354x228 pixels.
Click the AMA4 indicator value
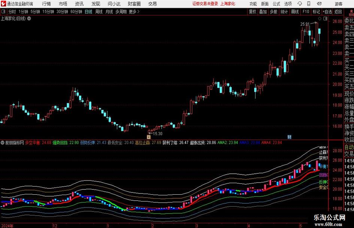pos(272,143)
